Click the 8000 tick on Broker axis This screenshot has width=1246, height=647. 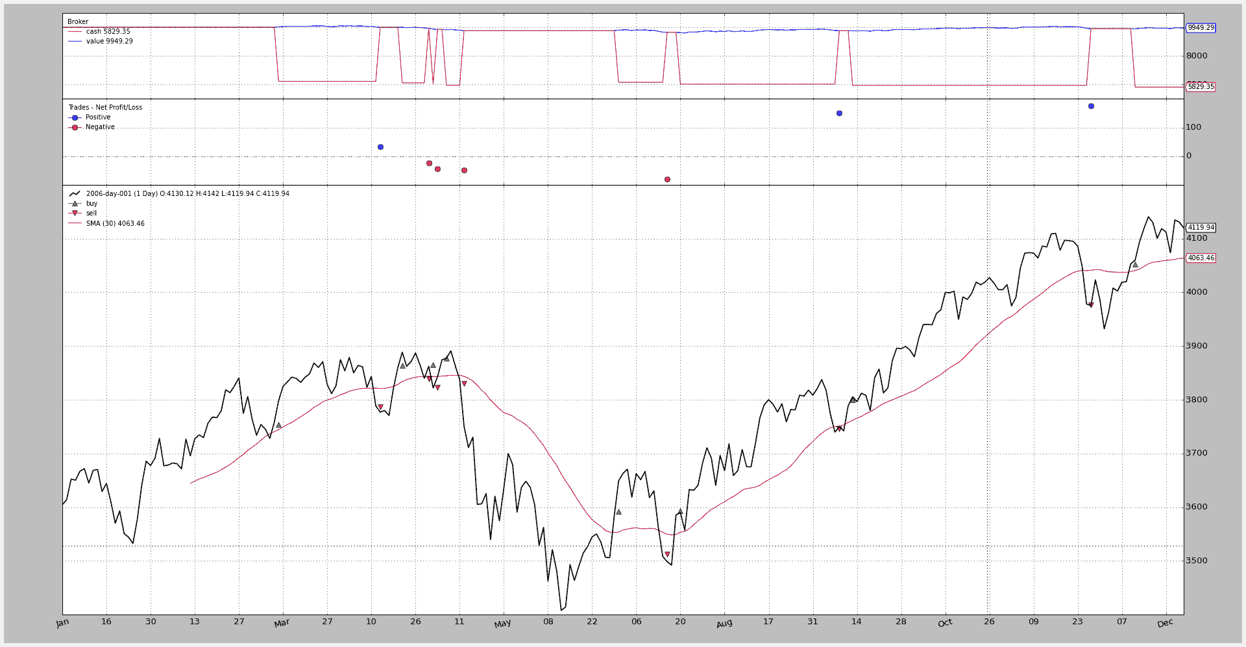point(1197,56)
